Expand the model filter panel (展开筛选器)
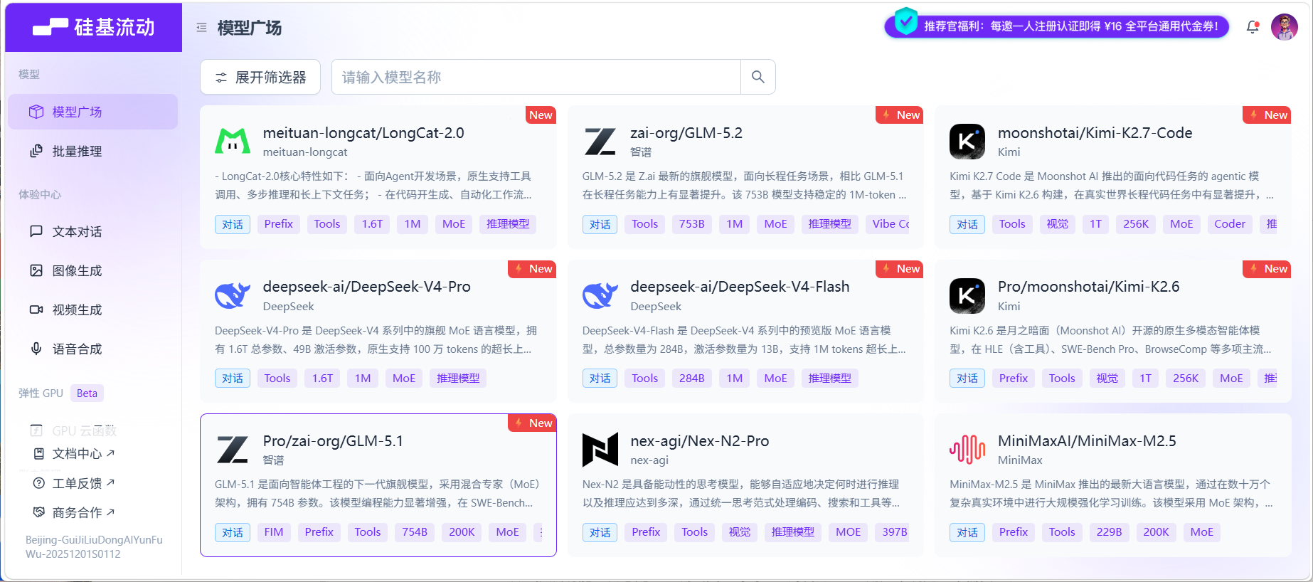Viewport: 1313px width, 582px height. click(260, 77)
